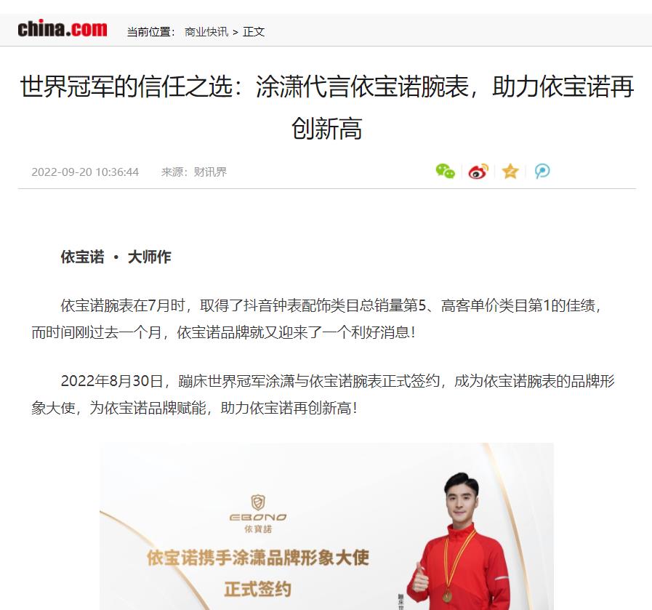Image resolution: width=652 pixels, height=610 pixels.
Task: Click the publish timestamp 2022-09-20 10:36:44
Action: click(x=85, y=172)
